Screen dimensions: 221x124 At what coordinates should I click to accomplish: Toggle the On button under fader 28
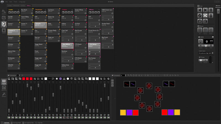(108, 118)
